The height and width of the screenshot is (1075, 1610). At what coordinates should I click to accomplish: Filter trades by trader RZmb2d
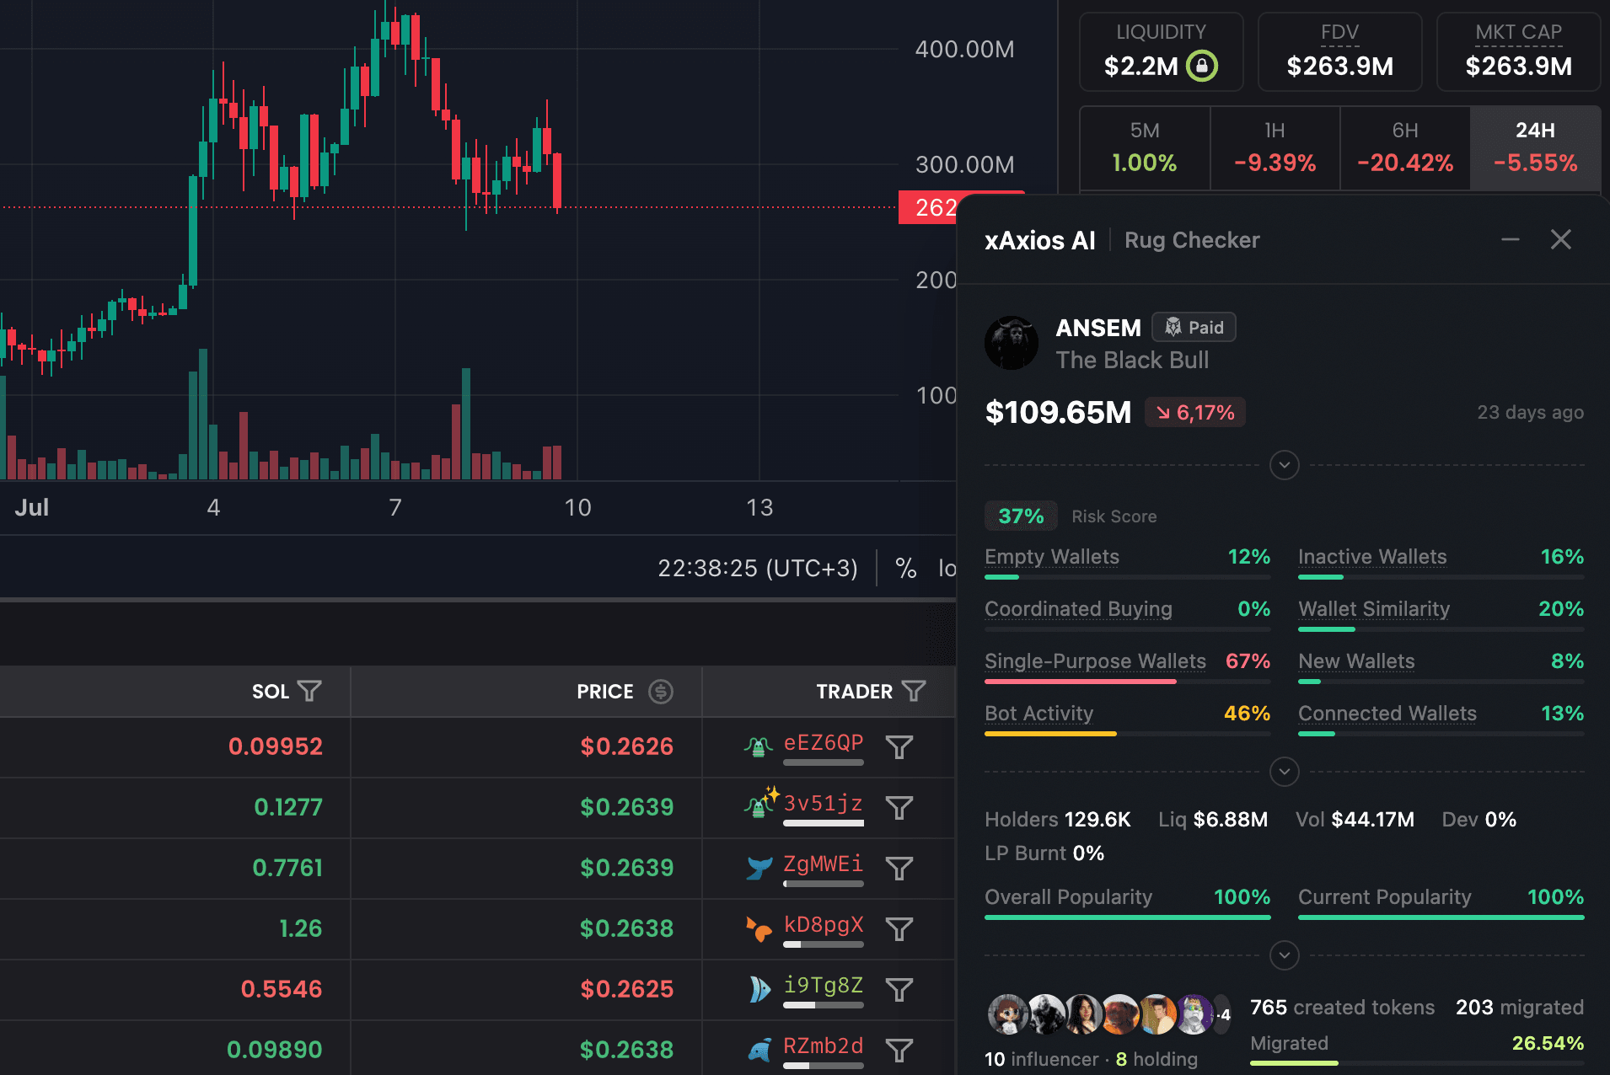pyautogui.click(x=899, y=1051)
